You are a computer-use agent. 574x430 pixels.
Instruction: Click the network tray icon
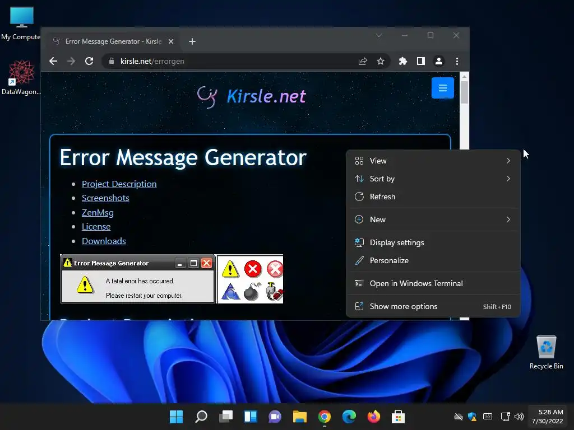505,417
